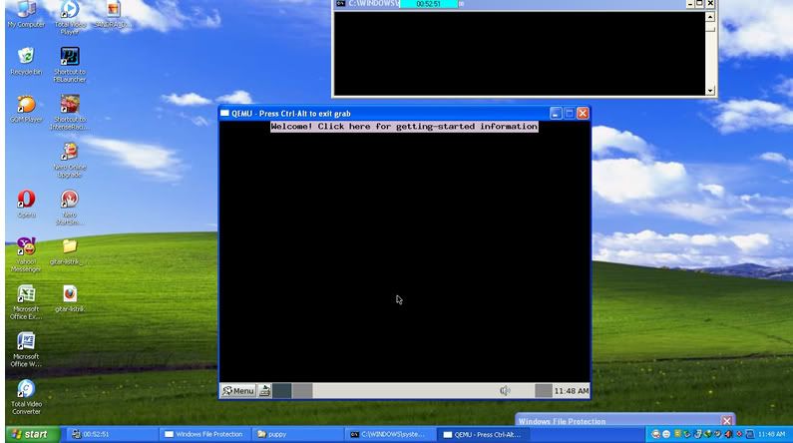
Task: Switch to Windows File Protection taskbar button
Action: point(205,434)
